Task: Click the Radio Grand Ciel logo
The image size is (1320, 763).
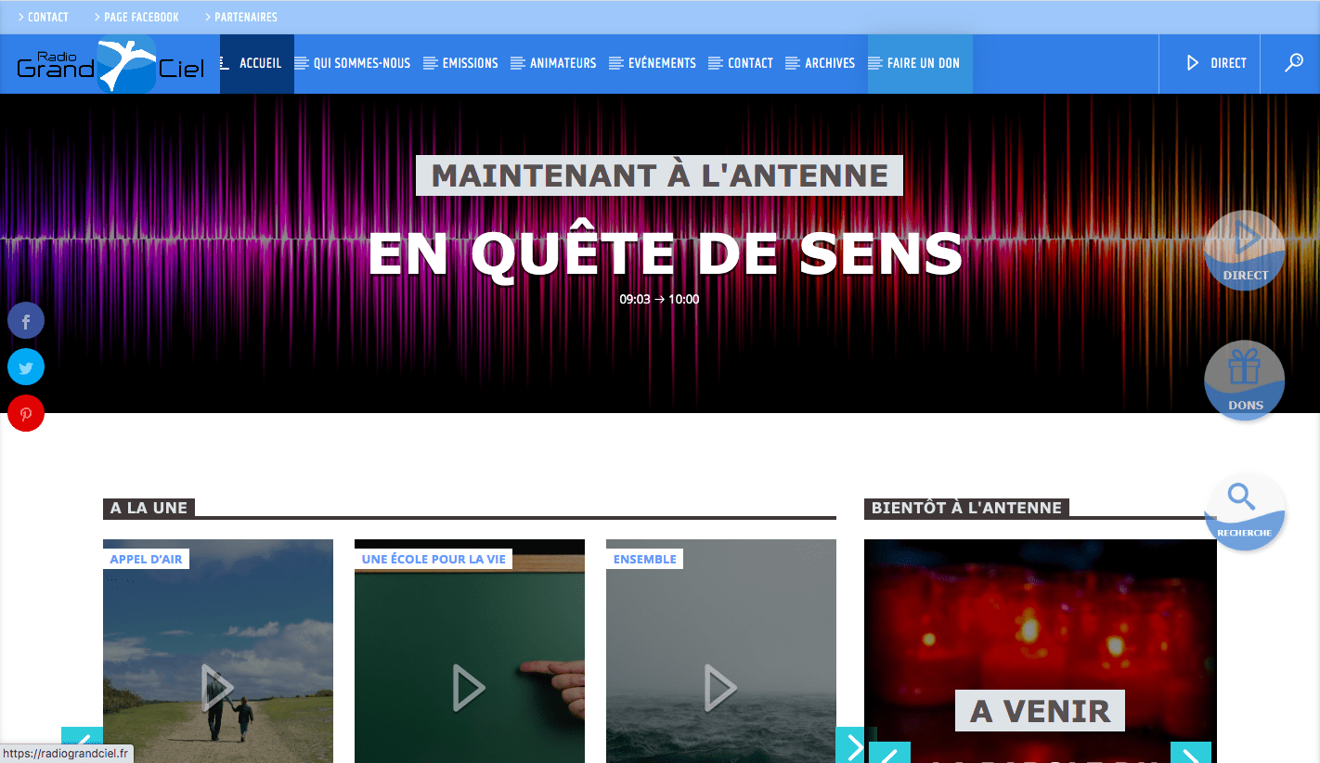Action: (110, 64)
